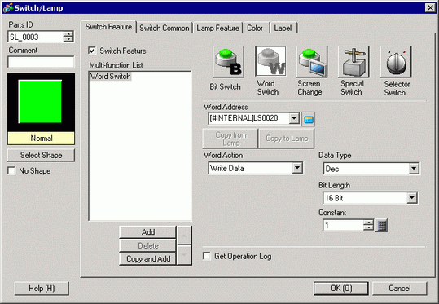Choose the Word Switch icon
This screenshot has width=439, height=304.
coord(270,61)
